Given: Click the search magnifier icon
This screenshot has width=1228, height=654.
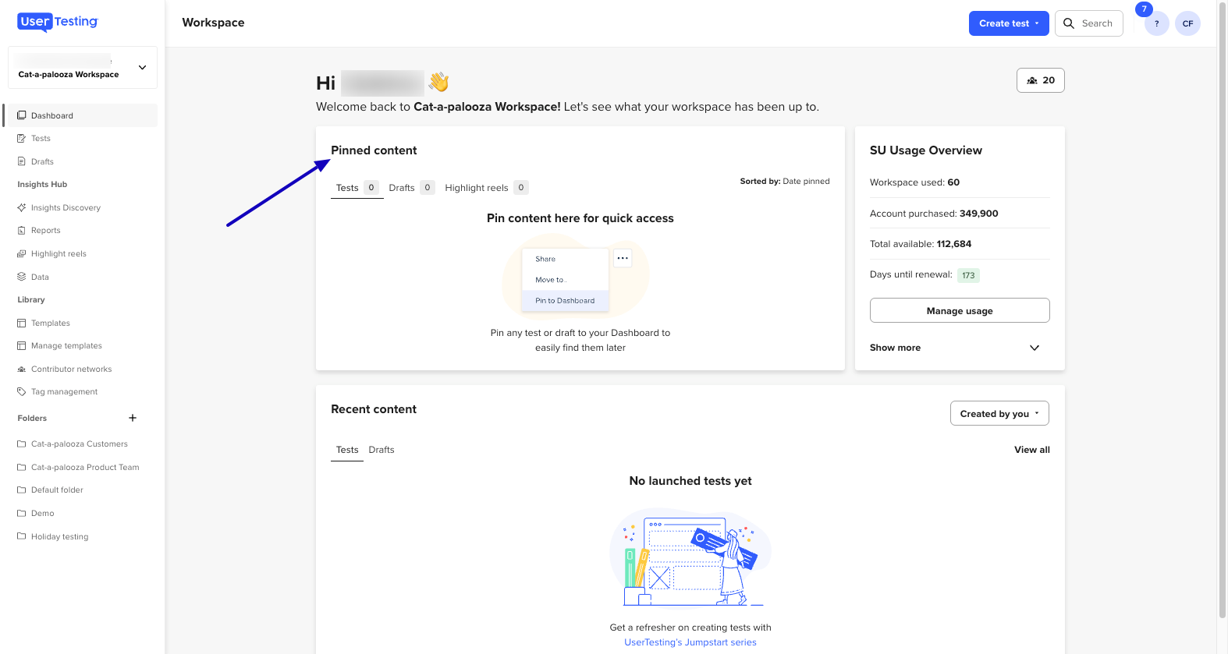Looking at the screenshot, I should coord(1069,23).
